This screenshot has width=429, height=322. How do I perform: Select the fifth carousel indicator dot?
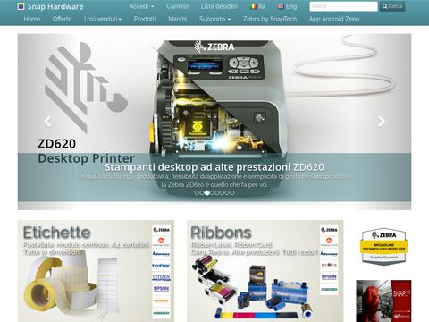[217, 193]
